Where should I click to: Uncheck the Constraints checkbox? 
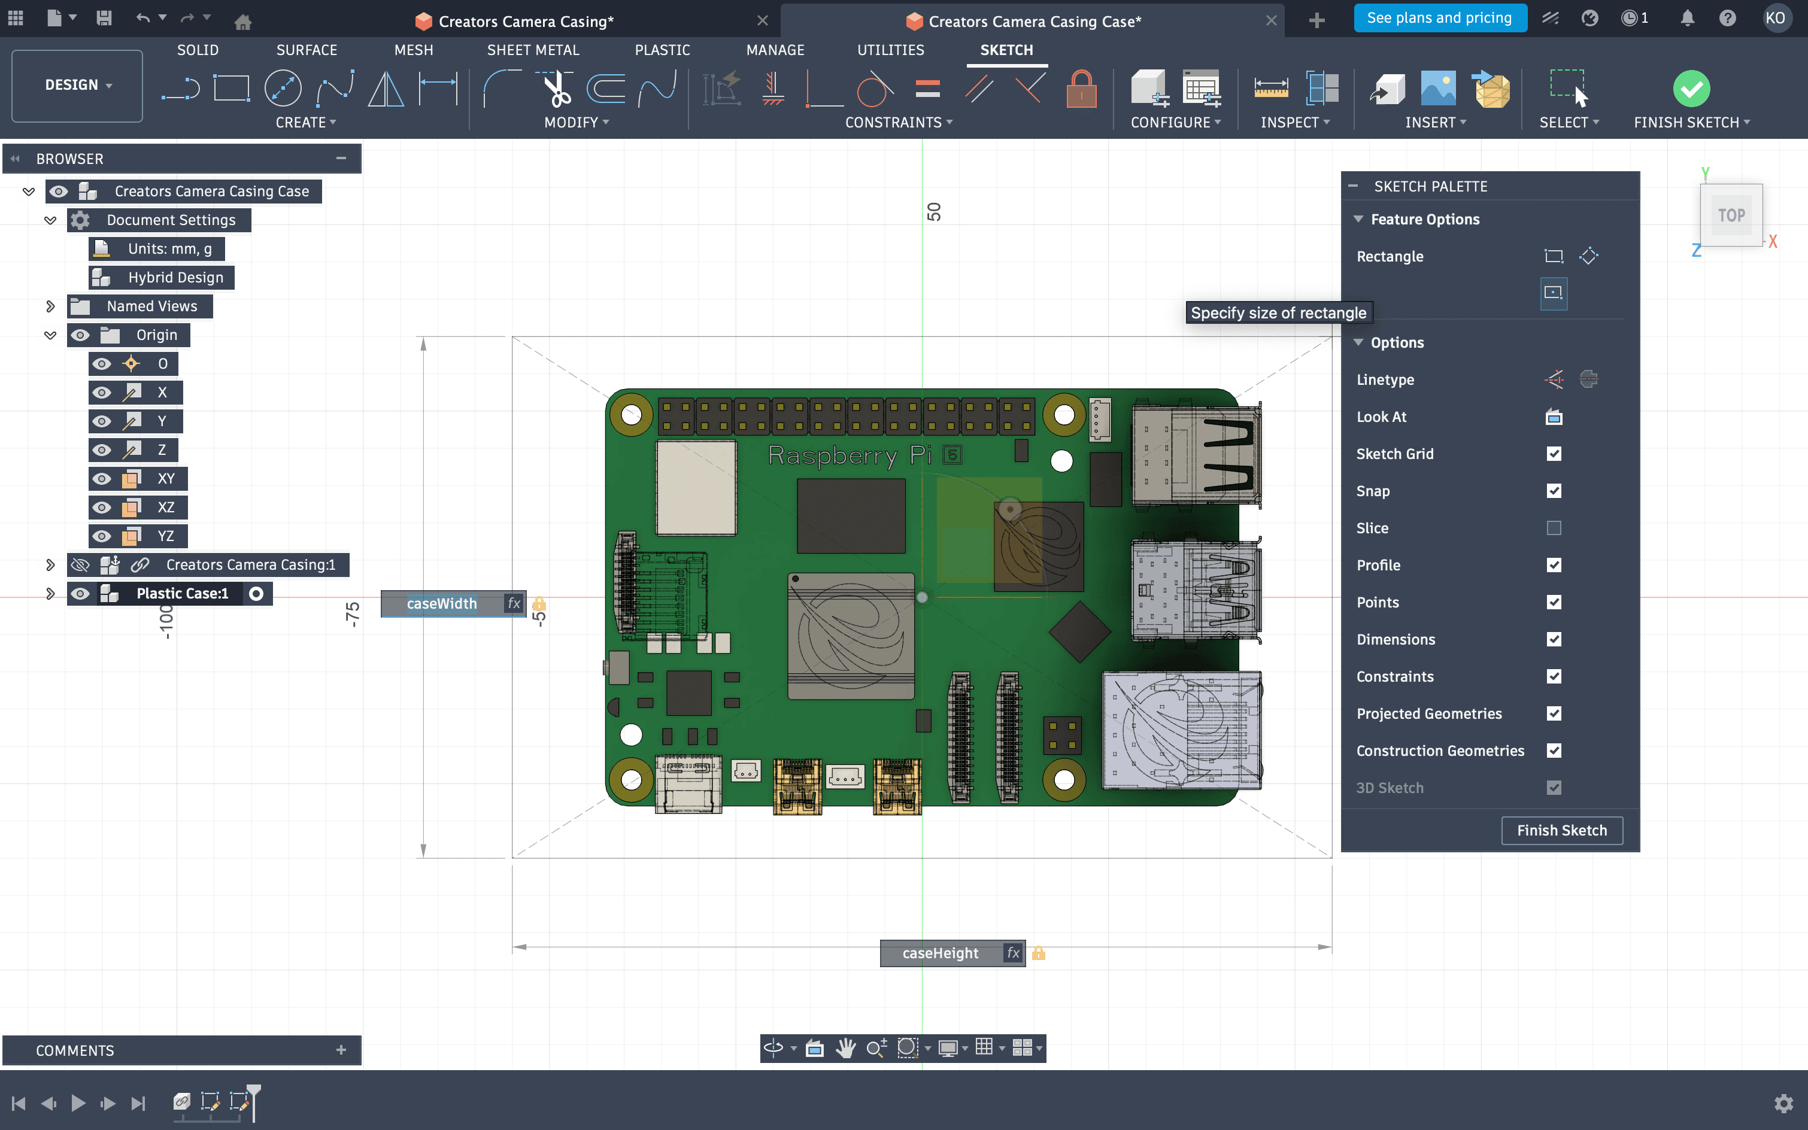(x=1554, y=676)
